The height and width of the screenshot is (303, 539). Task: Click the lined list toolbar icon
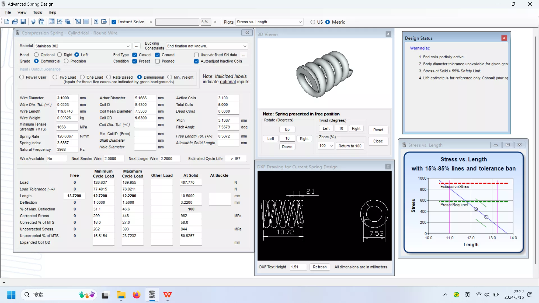click(x=86, y=22)
